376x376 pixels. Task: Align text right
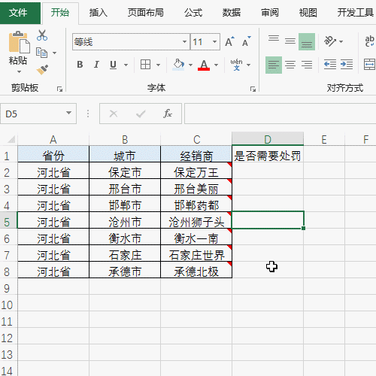(307, 65)
